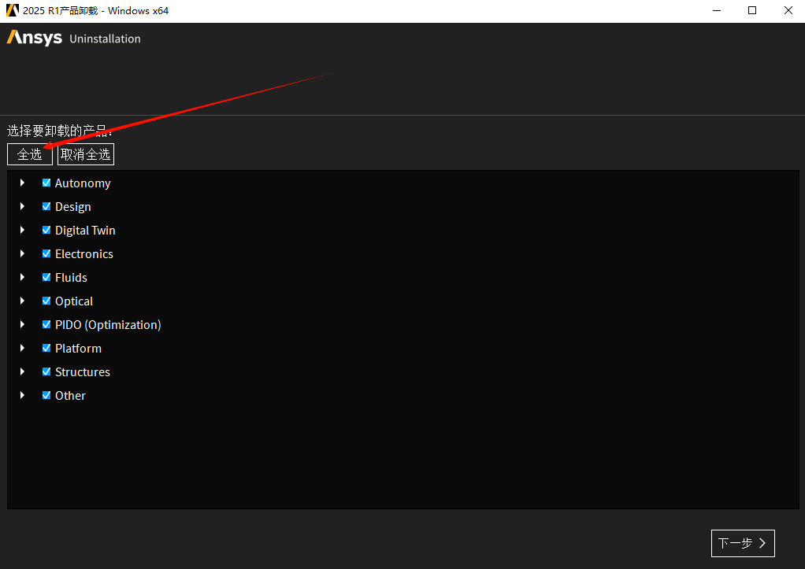Click the 全选 (Select All) button
The image size is (805, 569).
(x=30, y=154)
